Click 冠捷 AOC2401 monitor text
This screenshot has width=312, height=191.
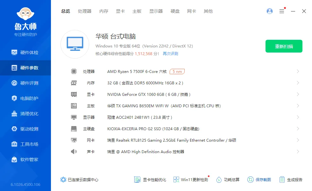point(140,117)
